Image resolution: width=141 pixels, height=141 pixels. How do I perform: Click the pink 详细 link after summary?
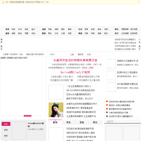91,68
